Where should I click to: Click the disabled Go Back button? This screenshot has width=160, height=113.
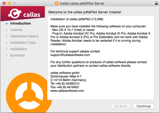coord(121,106)
